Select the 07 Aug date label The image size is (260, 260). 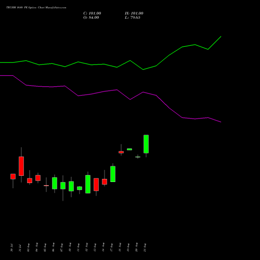point(61,248)
